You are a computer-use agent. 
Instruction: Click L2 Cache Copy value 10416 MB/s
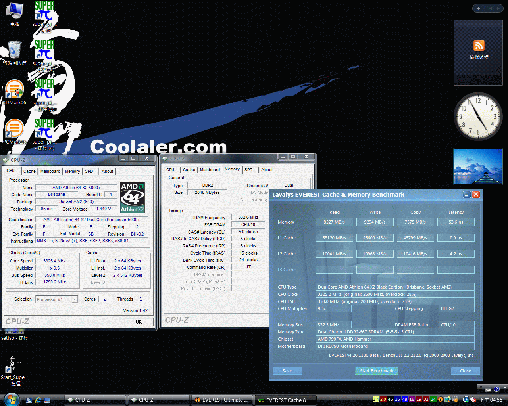click(415, 254)
